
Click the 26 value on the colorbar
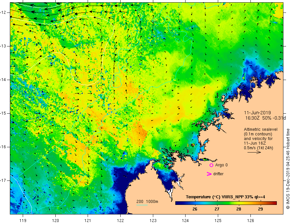pos(195,209)
